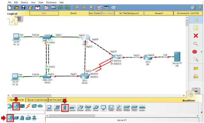Viewport: 204px width, 123px height.
Task: Choose the Select tool in right panel
Action: [196, 20]
